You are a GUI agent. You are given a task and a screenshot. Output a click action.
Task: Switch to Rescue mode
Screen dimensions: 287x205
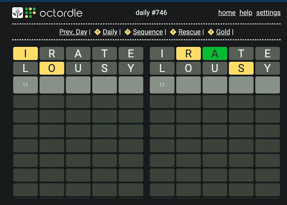tap(189, 32)
